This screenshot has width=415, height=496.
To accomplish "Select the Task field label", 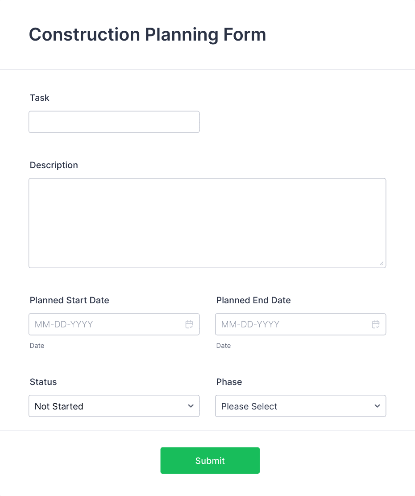I will 39,98.
